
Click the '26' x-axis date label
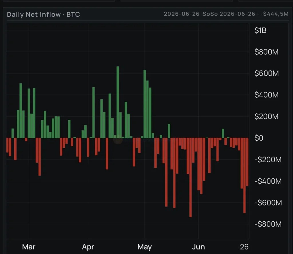(244, 247)
